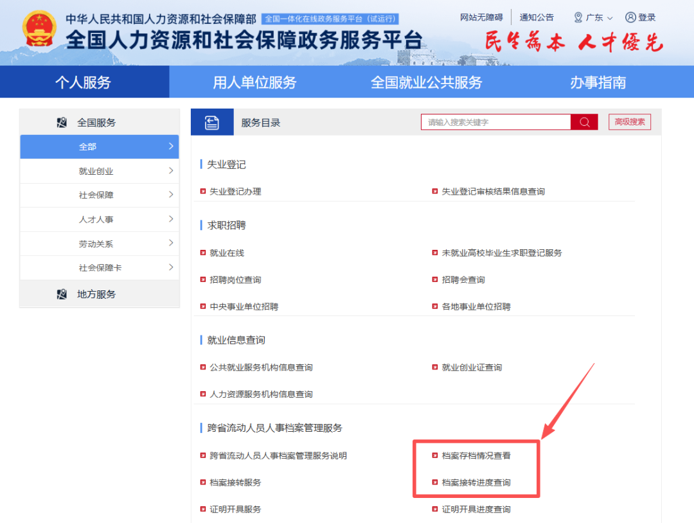The image size is (694, 523).
Task: Open the 通知公告 link
Action: (x=537, y=17)
